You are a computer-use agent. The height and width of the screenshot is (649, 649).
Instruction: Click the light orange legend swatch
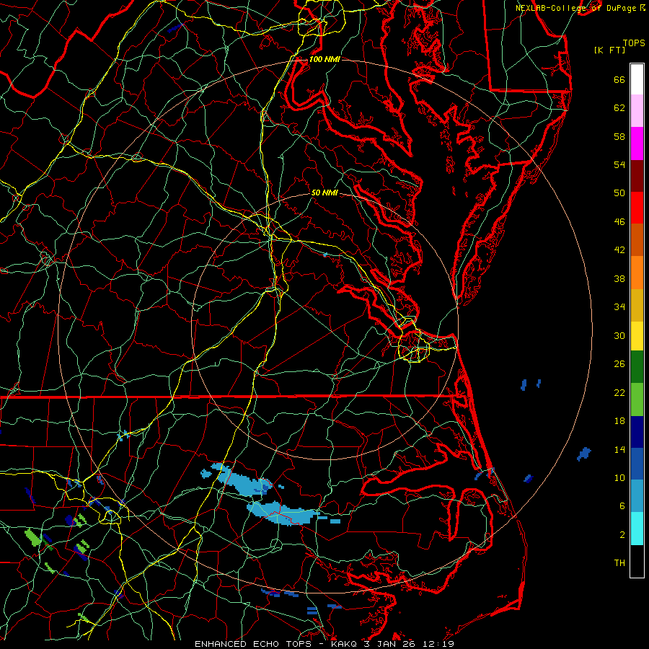click(x=637, y=273)
